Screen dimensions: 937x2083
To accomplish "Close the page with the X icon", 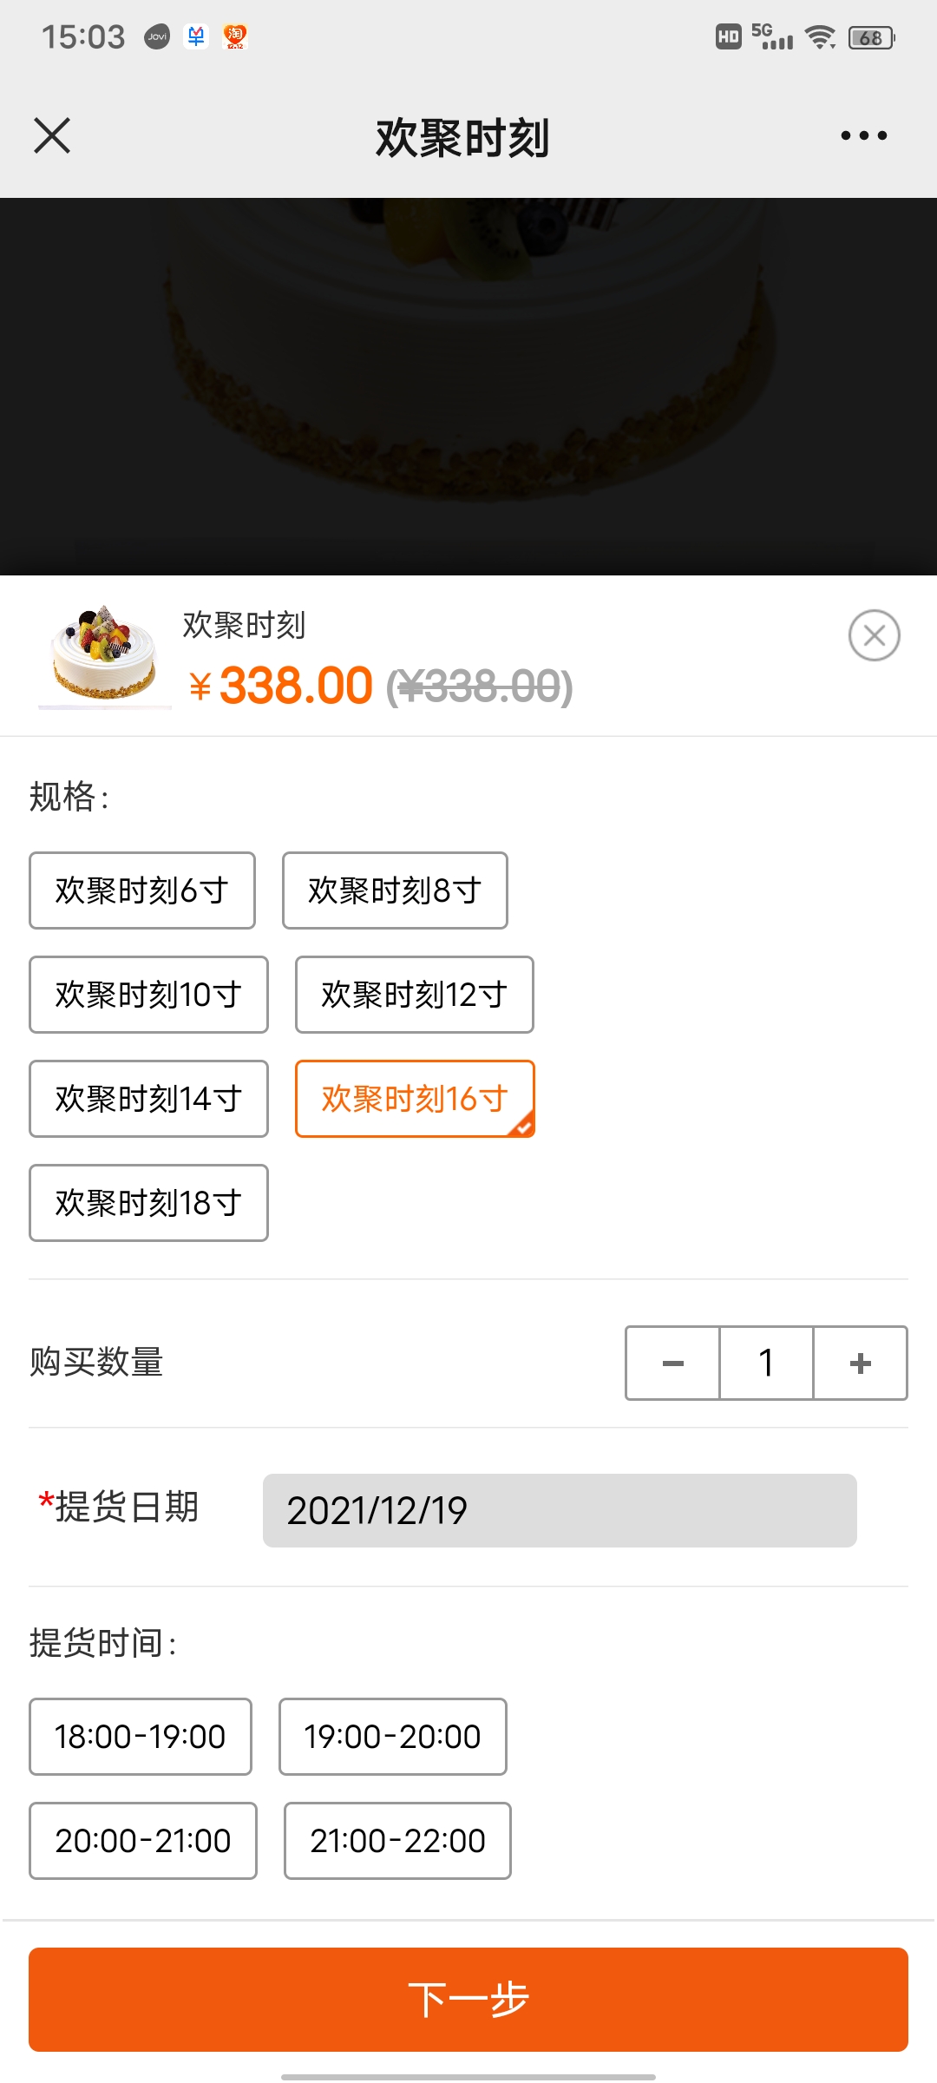I will tap(52, 135).
